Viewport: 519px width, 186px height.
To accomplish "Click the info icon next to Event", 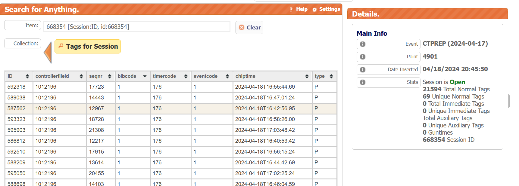I will (363, 44).
